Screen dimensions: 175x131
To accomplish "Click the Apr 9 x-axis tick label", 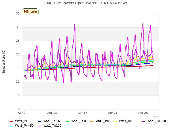I will click(22, 113).
